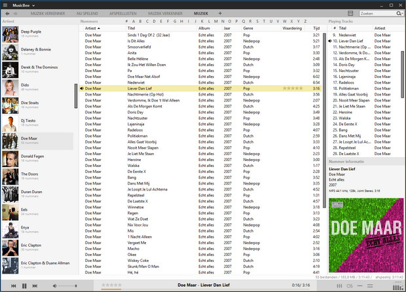
Task: Jump to artists starting with D
Action: point(154,21)
